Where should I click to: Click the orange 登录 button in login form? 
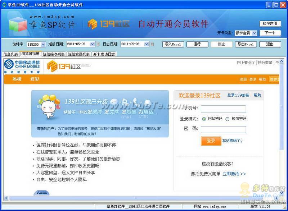(211, 141)
